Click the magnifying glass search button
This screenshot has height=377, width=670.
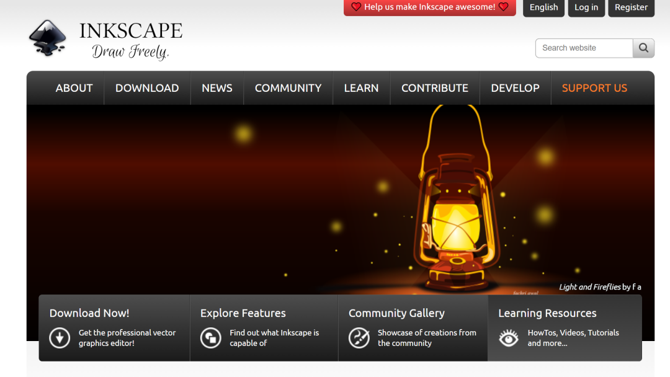(x=643, y=48)
